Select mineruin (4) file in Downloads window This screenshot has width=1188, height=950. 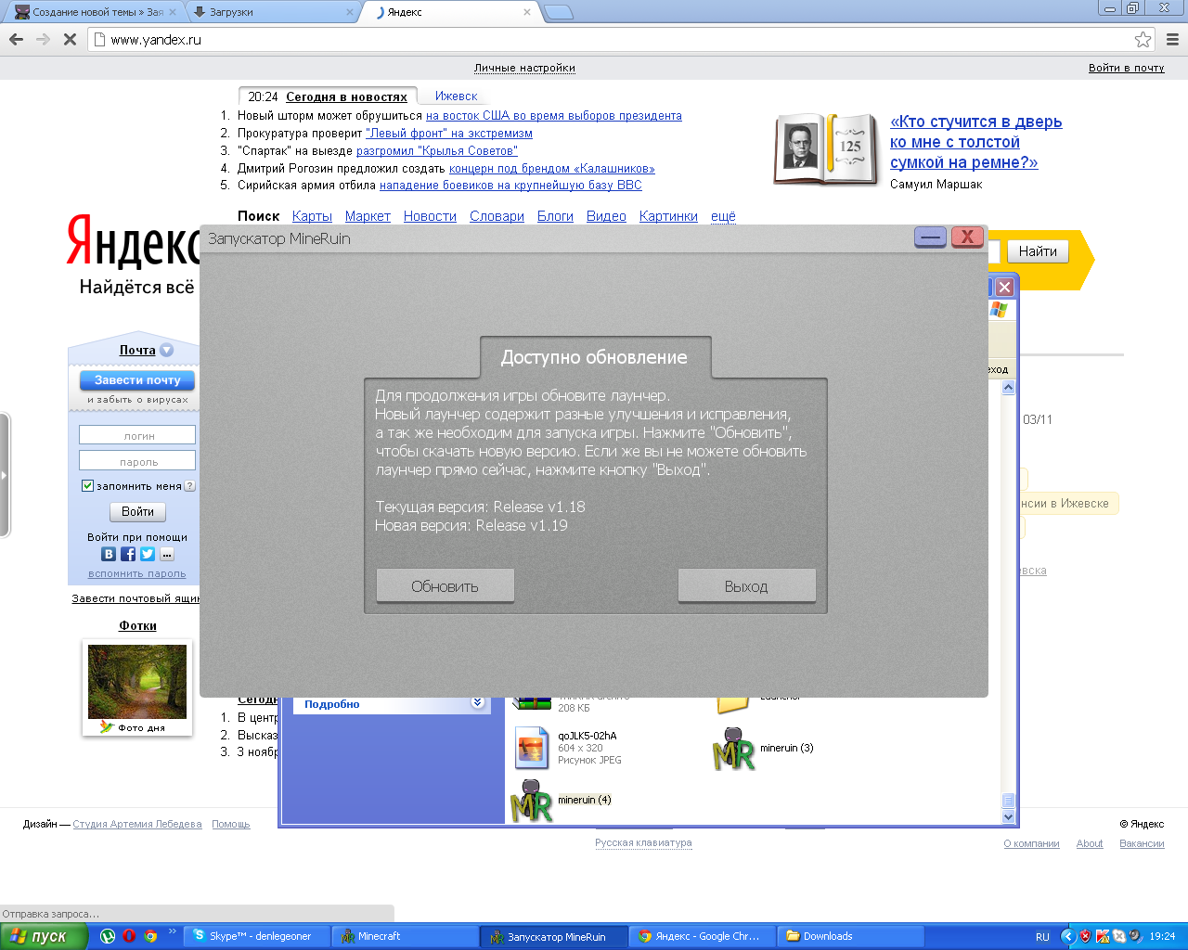pyautogui.click(x=561, y=800)
